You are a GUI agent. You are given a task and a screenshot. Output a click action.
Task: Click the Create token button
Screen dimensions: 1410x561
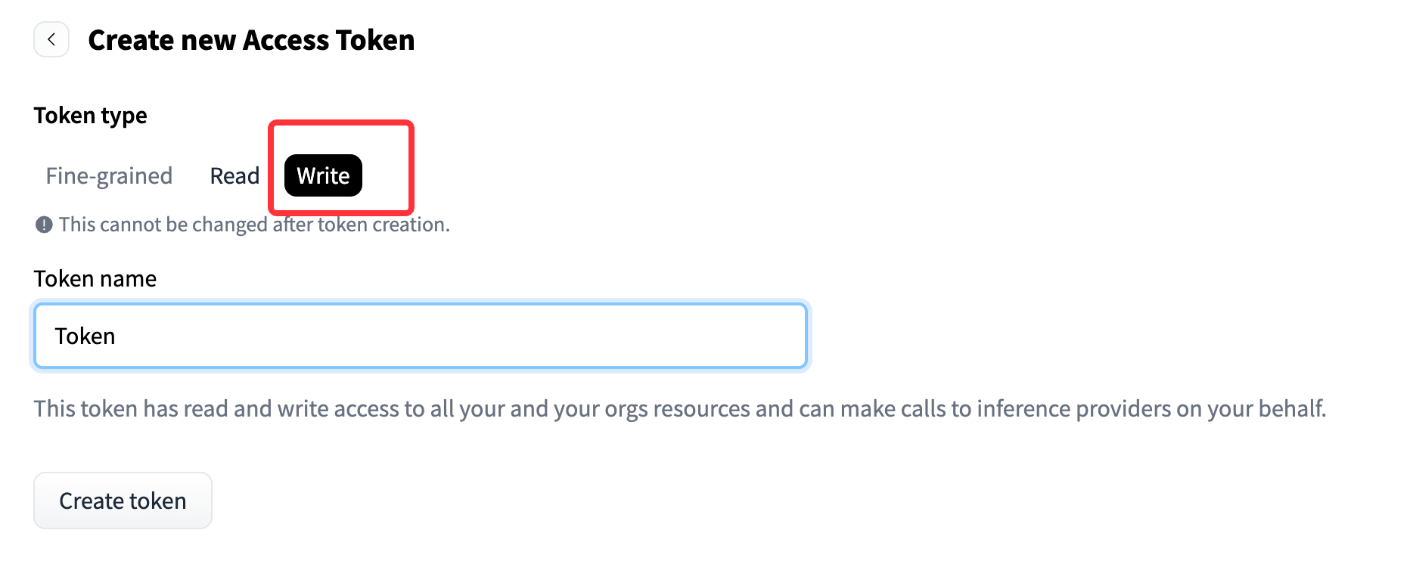point(123,501)
